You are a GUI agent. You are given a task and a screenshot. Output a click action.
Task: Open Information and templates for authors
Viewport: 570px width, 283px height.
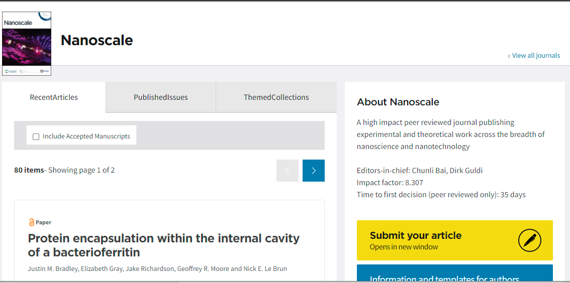click(x=444, y=278)
